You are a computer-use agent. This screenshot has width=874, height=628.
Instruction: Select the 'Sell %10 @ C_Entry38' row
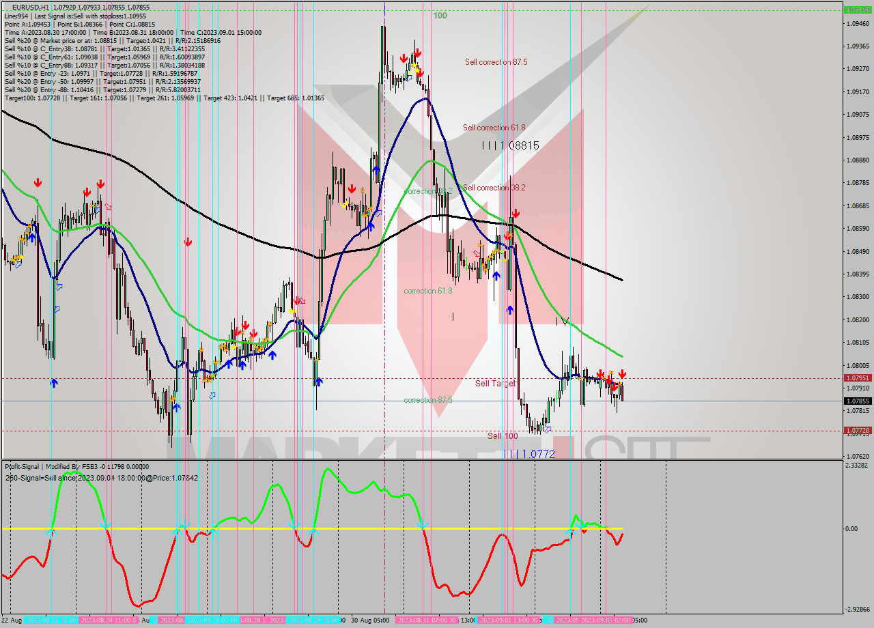coord(104,48)
